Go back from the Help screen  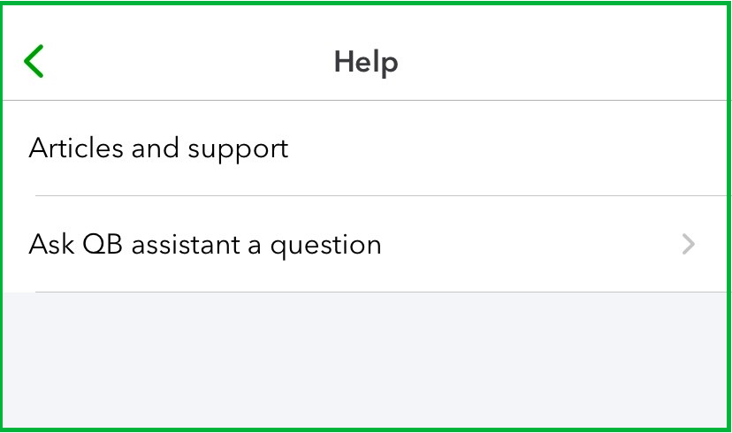tap(34, 62)
